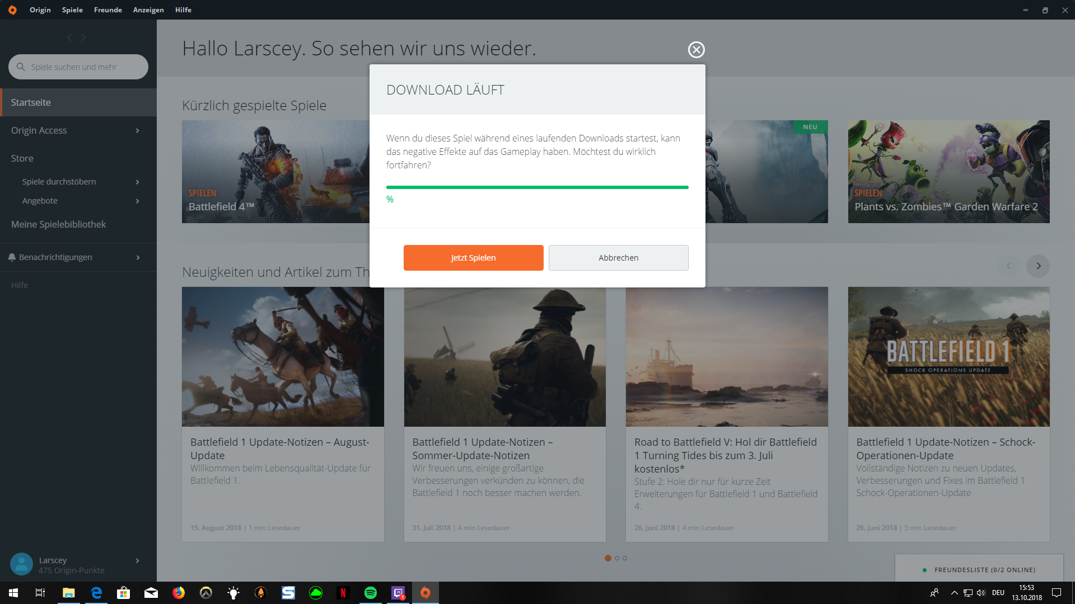
Task: Click the Twitch taskbar icon
Action: coord(398,593)
